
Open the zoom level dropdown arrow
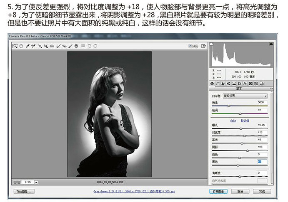pos(36,182)
